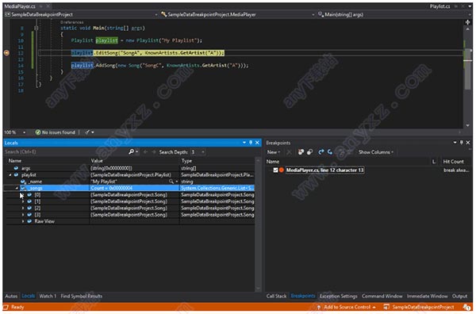
Task: Switch to the Command Window tab
Action: (382, 296)
